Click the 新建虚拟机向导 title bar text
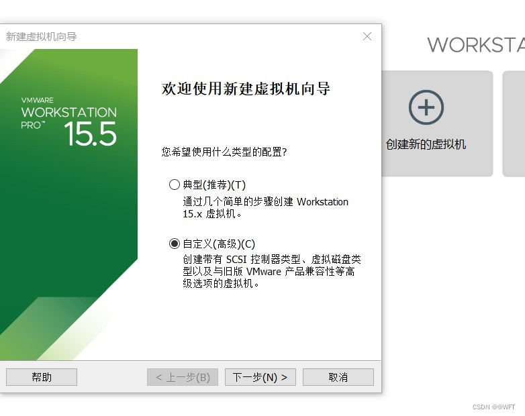The width and height of the screenshot is (525, 416). 41,36
